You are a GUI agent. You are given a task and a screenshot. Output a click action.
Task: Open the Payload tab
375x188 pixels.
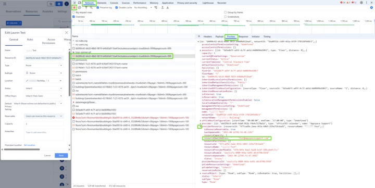point(219,36)
